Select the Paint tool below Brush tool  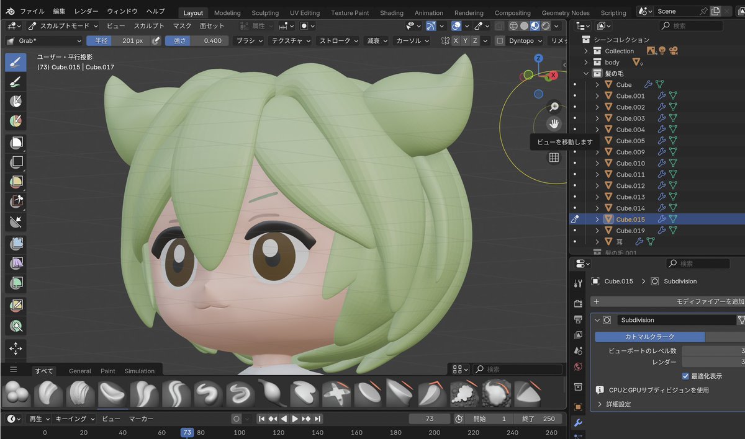(16, 81)
